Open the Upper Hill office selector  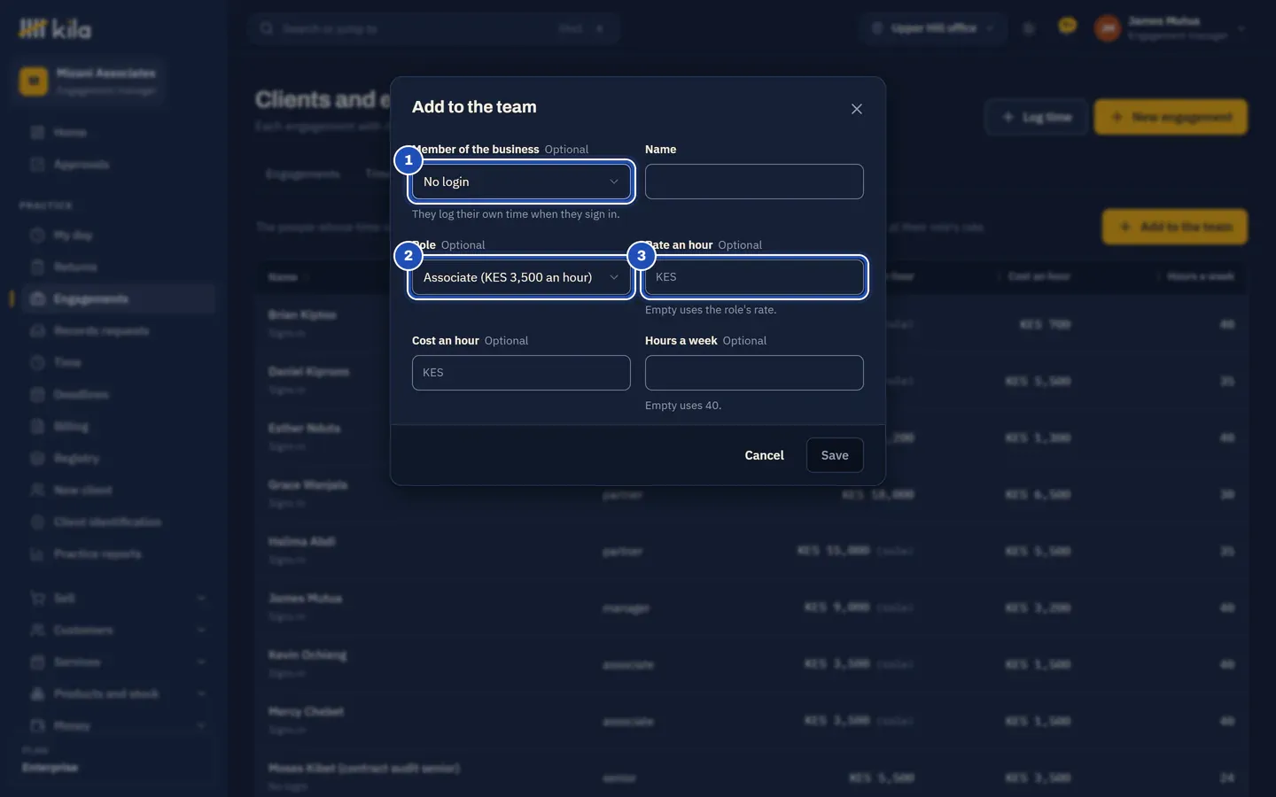pos(932,28)
